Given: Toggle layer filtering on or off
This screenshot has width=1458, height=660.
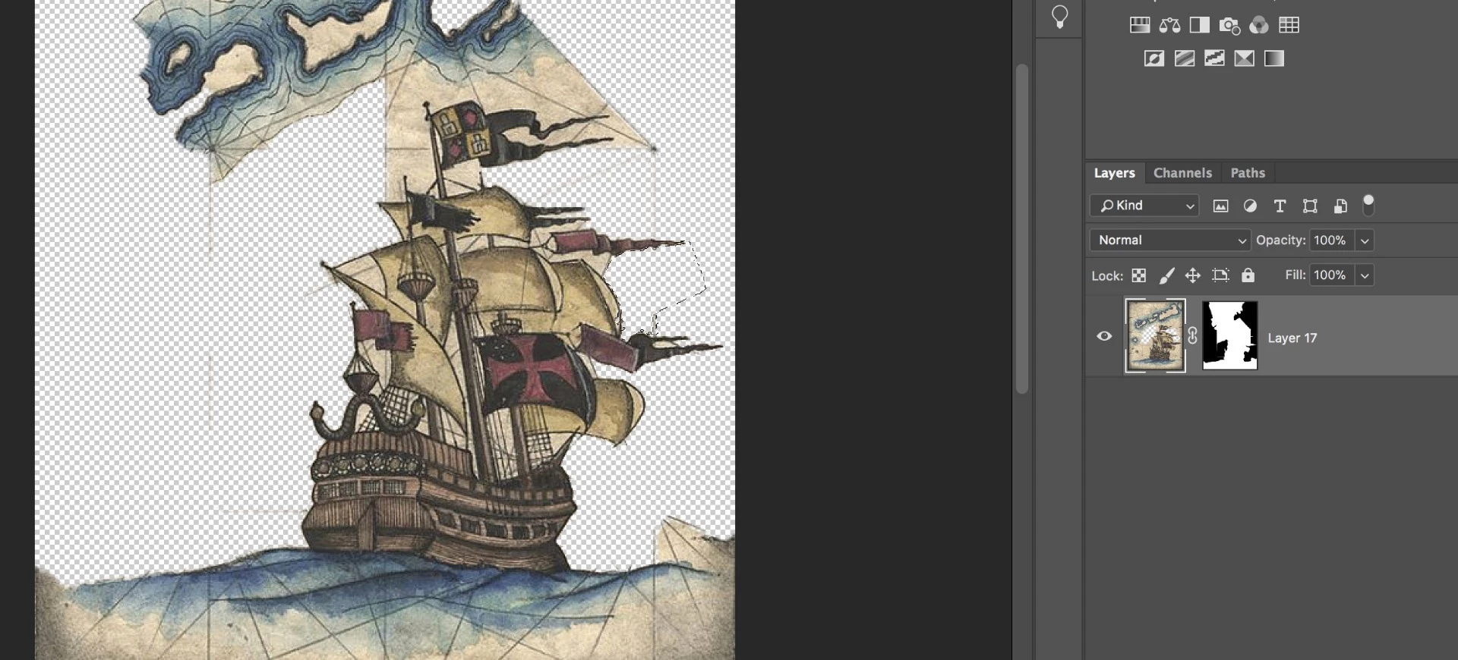Looking at the screenshot, I should click(1368, 205).
